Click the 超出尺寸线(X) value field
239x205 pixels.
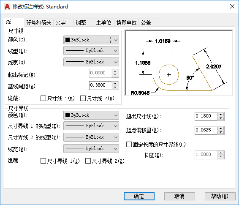coord(206,116)
